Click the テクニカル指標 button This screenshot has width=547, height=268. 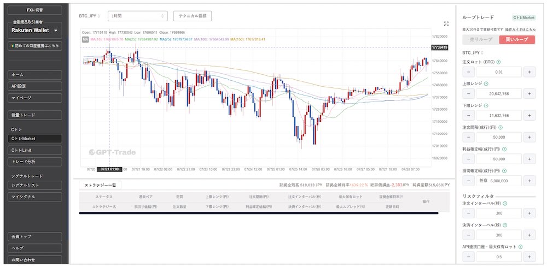192,16
